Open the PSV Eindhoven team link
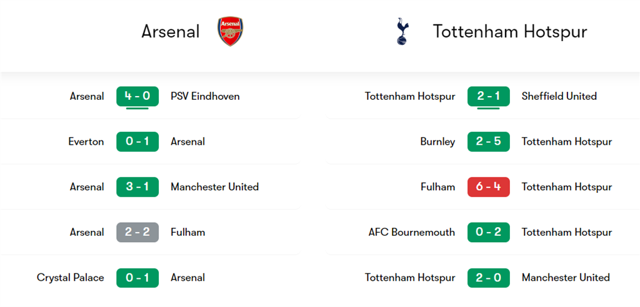Screen dimensions: 640x307 [x=205, y=96]
